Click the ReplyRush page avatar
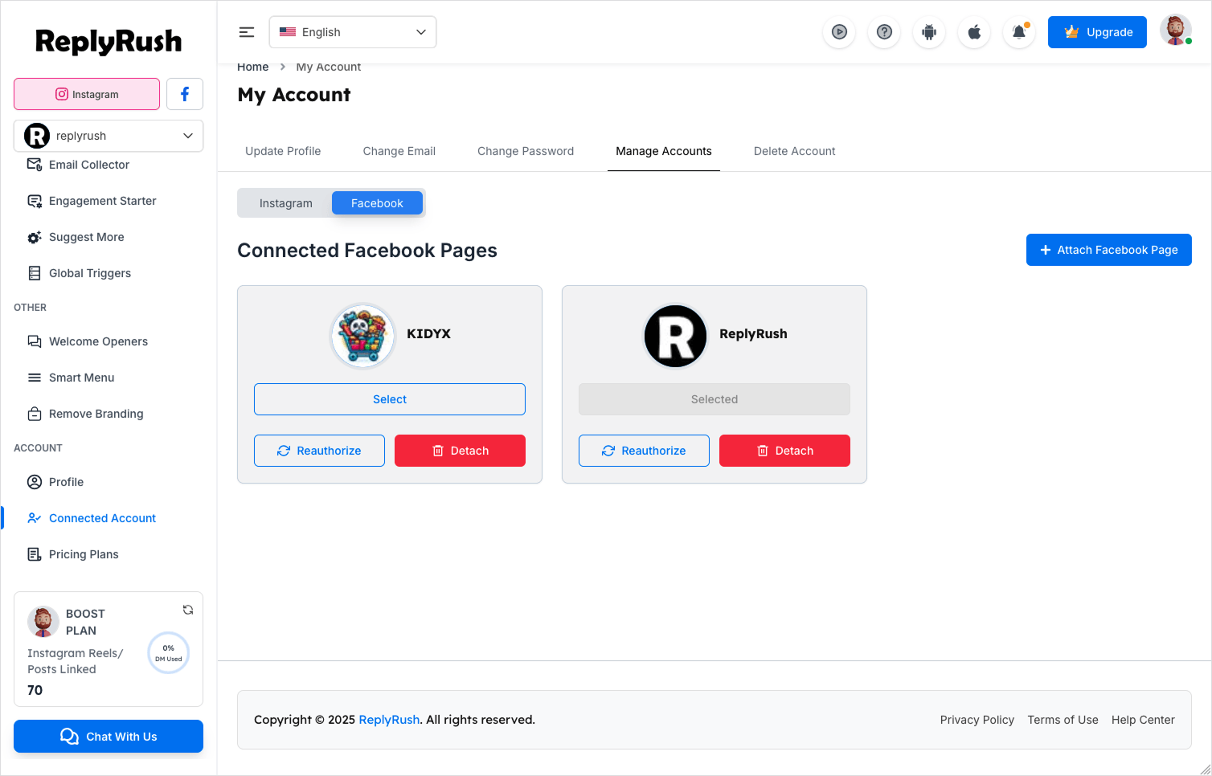This screenshot has height=776, width=1212. coord(676,336)
